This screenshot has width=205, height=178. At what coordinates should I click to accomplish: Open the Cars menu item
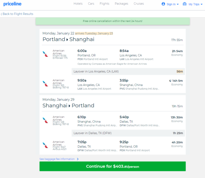click(x=91, y=4)
